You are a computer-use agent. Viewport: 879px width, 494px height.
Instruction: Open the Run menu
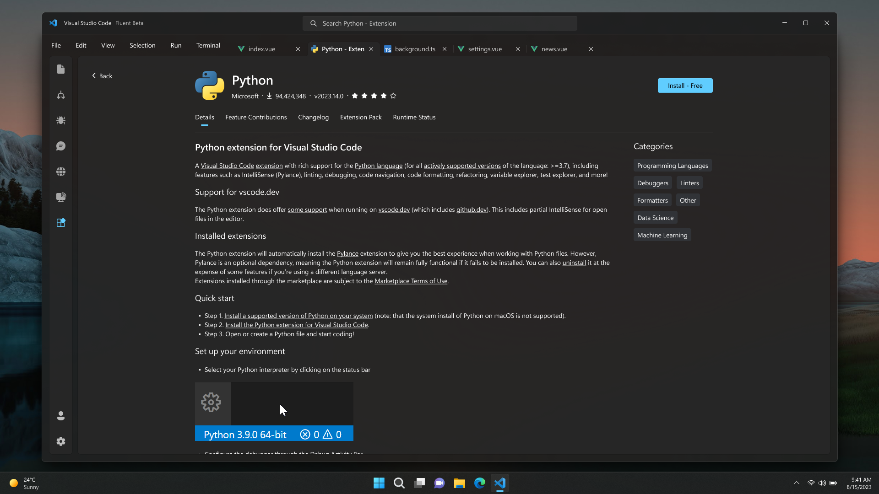point(176,45)
